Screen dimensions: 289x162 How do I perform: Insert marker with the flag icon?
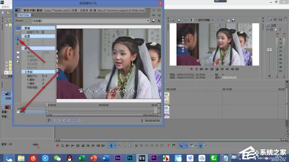(168, 146)
